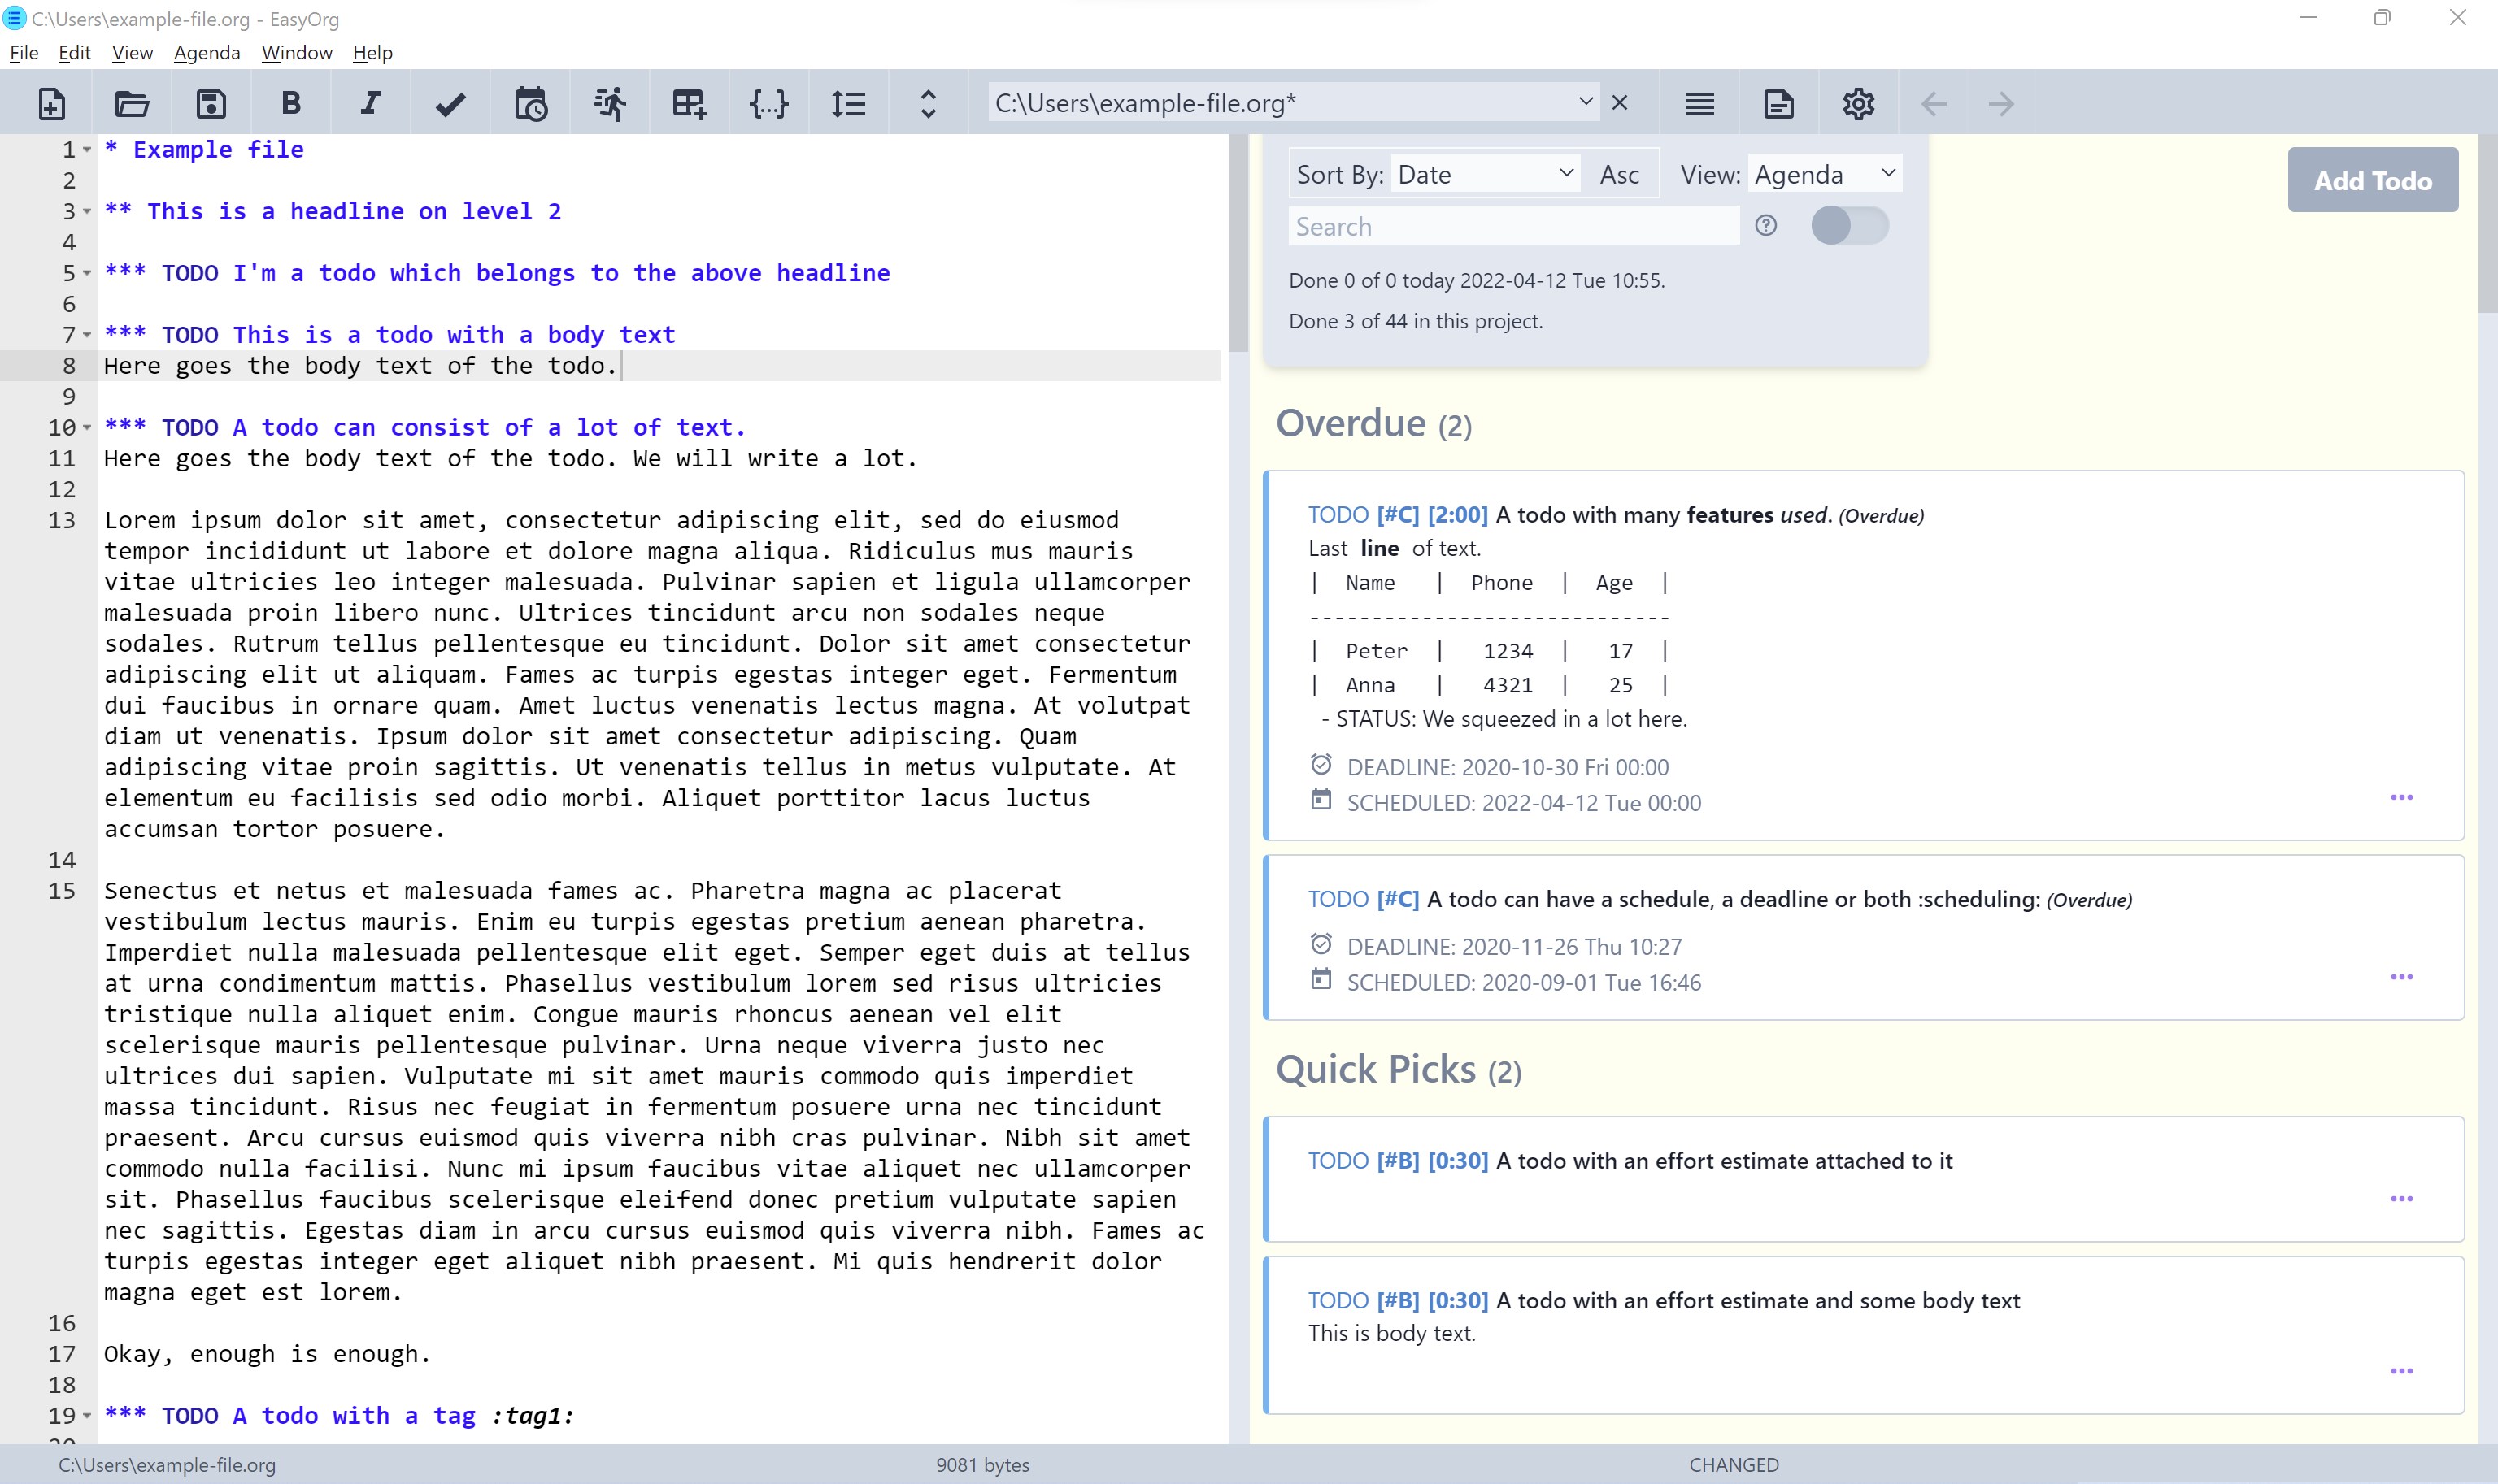Open the Edit menu

pyautogui.click(x=75, y=53)
